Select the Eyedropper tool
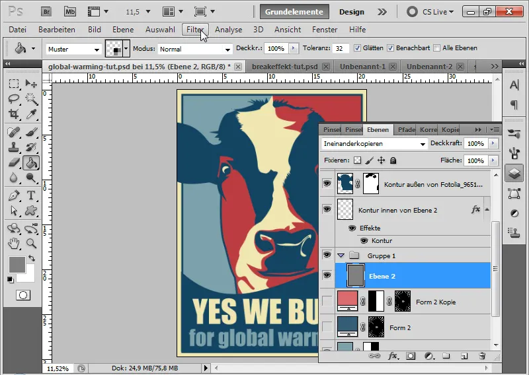The image size is (529, 375). pos(31,114)
